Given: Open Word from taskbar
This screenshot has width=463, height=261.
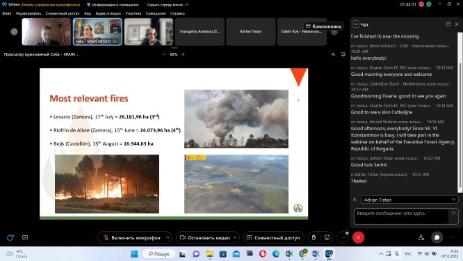Looking at the screenshot, I should (x=316, y=254).
